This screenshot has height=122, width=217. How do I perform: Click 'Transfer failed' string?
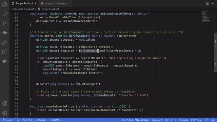pos(133,95)
